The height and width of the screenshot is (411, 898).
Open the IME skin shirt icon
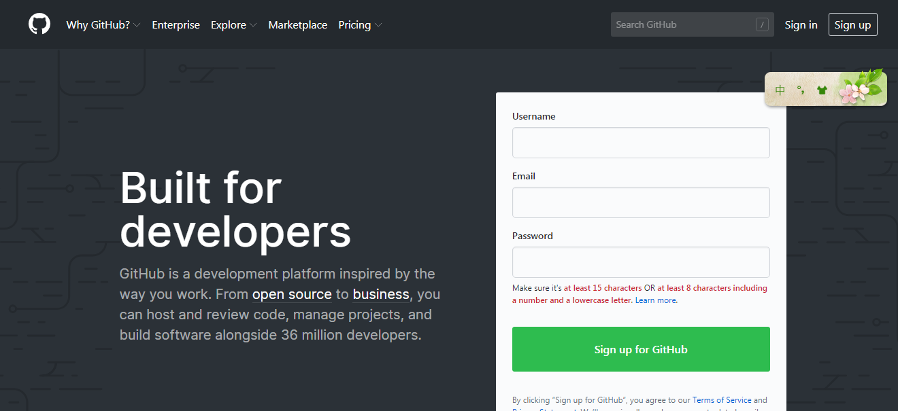822,90
